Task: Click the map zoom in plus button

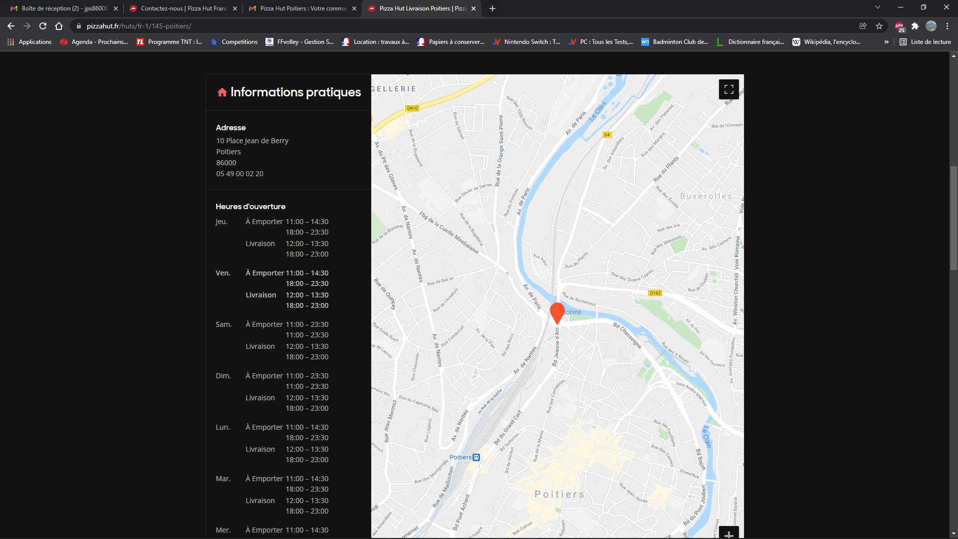Action: (728, 534)
